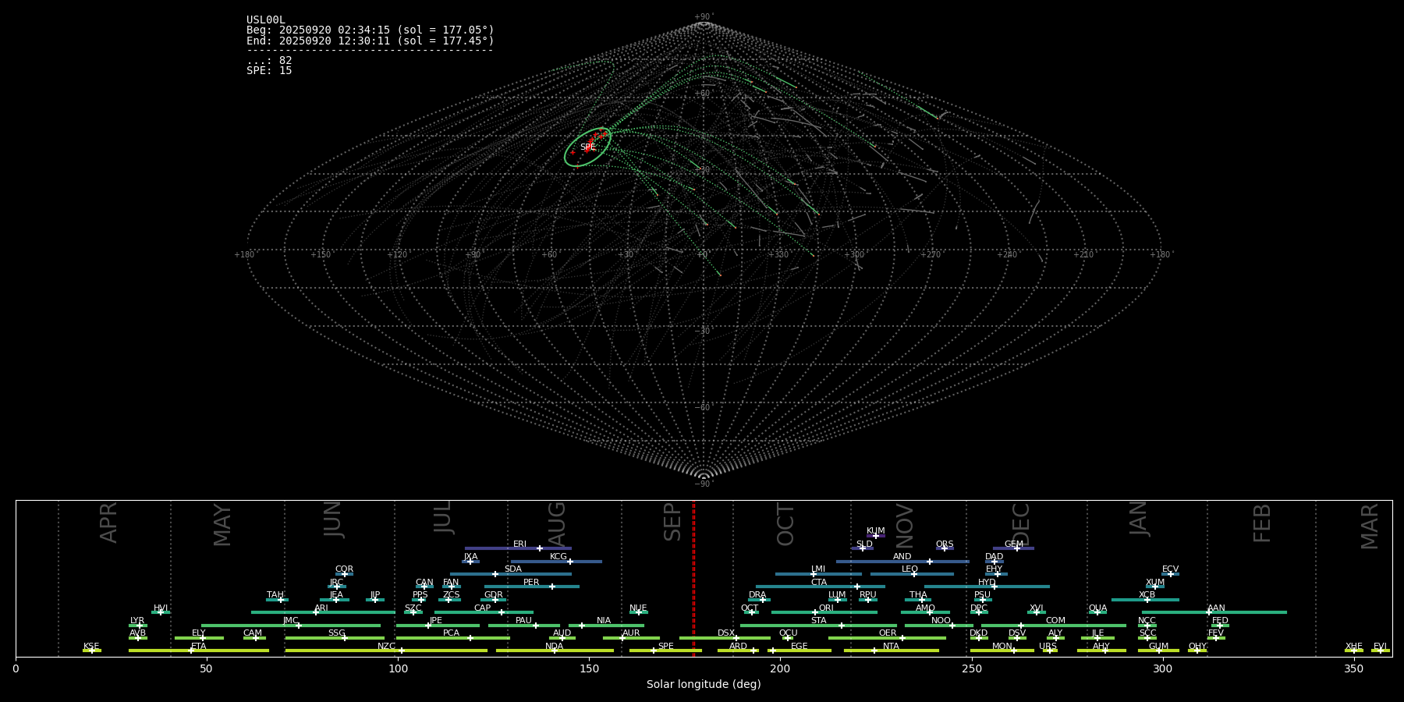1404x702 pixels.
Task: Select the COM shower label
Action: pyautogui.click(x=1055, y=621)
